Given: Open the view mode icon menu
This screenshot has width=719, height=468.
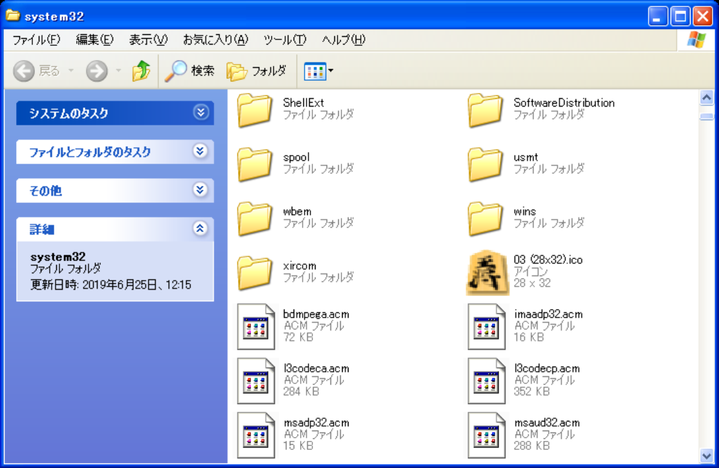Looking at the screenshot, I should (x=319, y=71).
